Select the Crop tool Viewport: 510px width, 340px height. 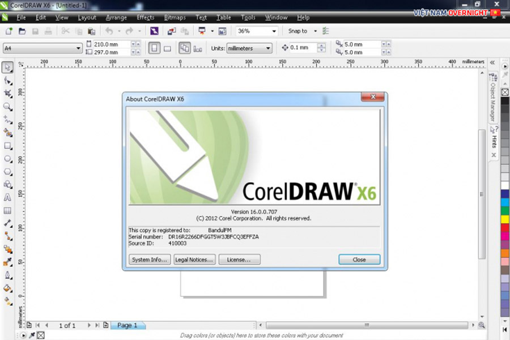[7, 93]
